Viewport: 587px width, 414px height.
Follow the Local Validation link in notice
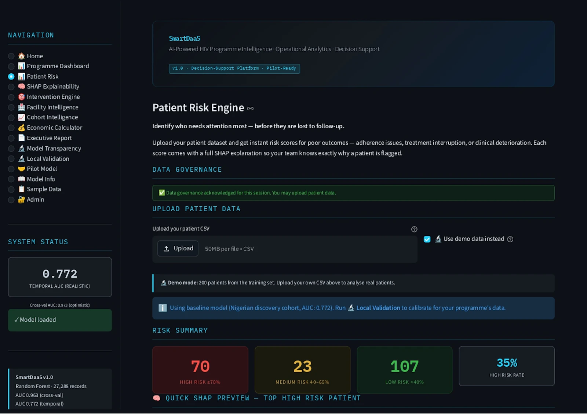click(x=378, y=308)
